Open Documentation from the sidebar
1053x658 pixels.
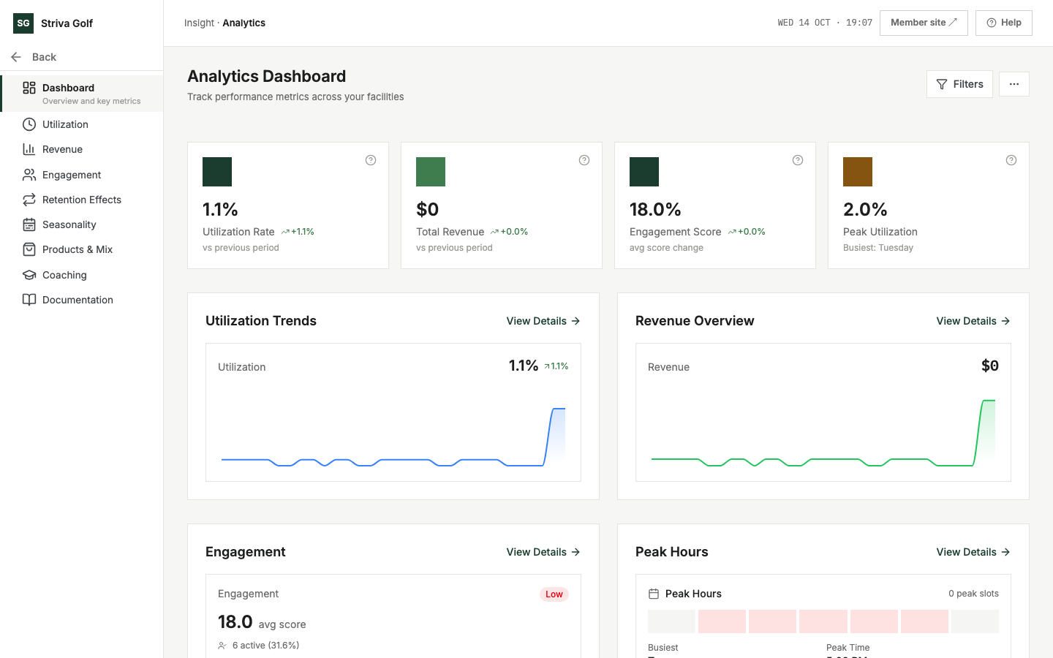pyautogui.click(x=82, y=300)
